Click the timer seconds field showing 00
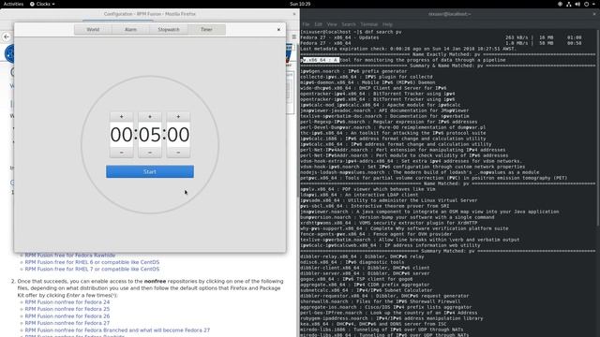 click(178, 135)
